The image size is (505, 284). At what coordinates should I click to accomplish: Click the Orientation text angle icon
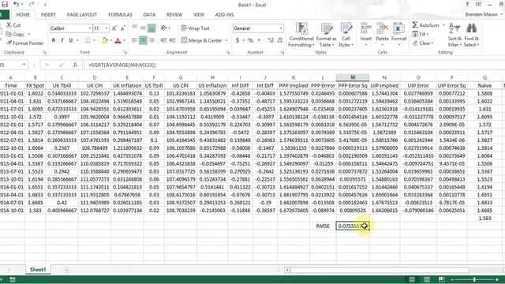(x=164, y=28)
